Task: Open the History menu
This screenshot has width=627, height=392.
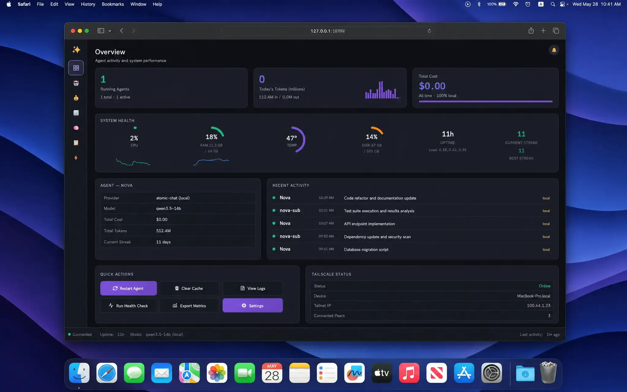Action: [88, 4]
